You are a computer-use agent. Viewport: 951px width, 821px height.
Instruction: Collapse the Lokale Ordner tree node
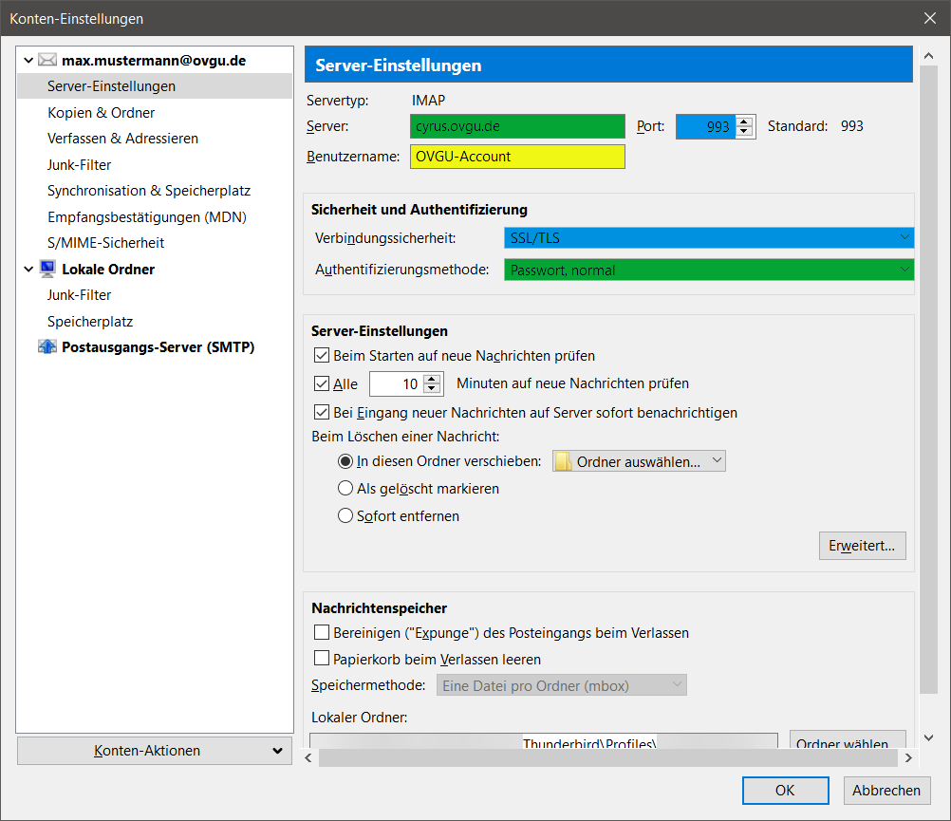(28, 270)
